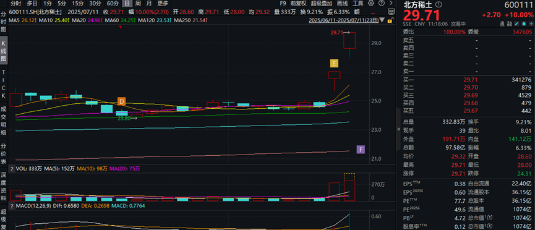Toggle 前复权 price adjustment

coord(299,4)
